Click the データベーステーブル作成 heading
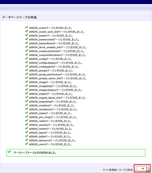 tap(19, 17)
